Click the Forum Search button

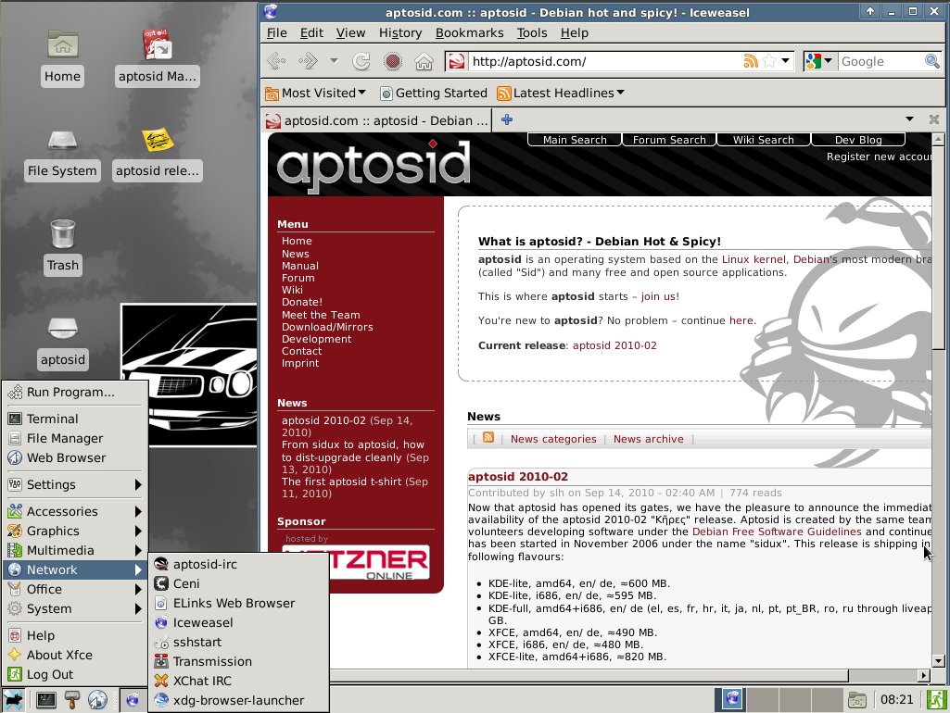[669, 140]
